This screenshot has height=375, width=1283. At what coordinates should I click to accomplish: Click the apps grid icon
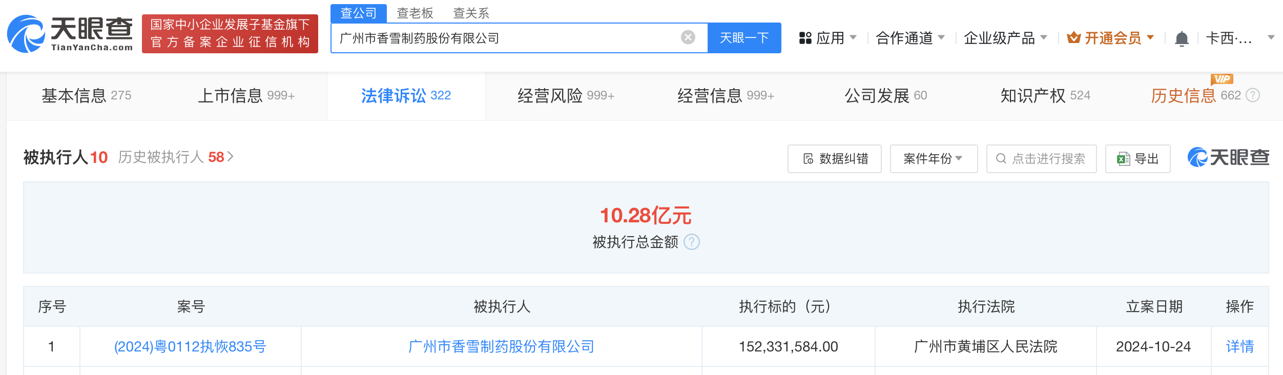pos(805,38)
